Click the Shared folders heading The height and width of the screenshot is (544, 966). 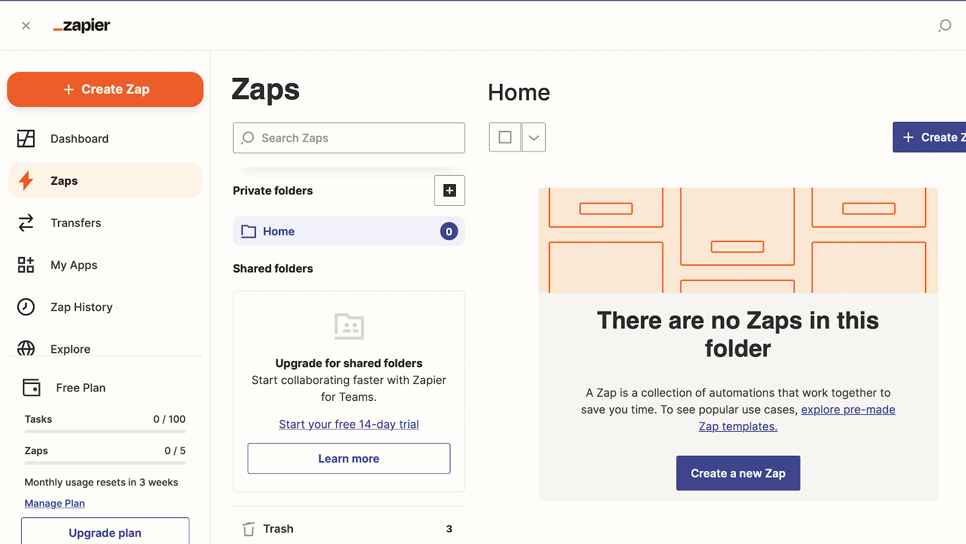click(273, 269)
